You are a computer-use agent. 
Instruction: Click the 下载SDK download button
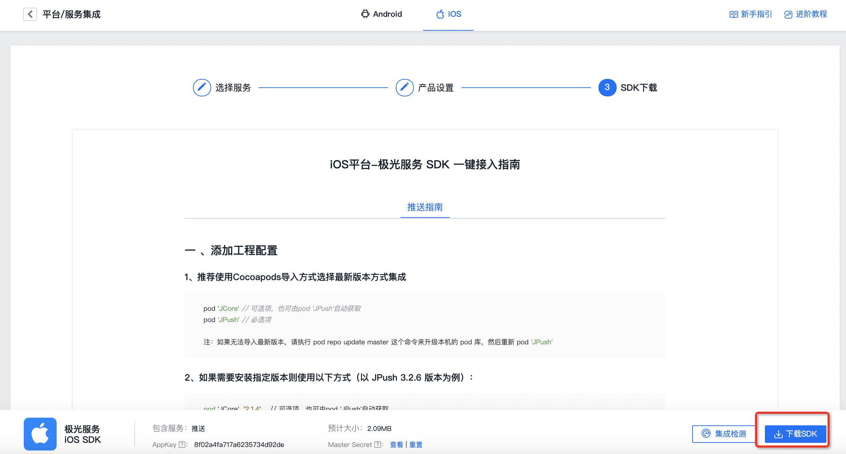tap(795, 434)
